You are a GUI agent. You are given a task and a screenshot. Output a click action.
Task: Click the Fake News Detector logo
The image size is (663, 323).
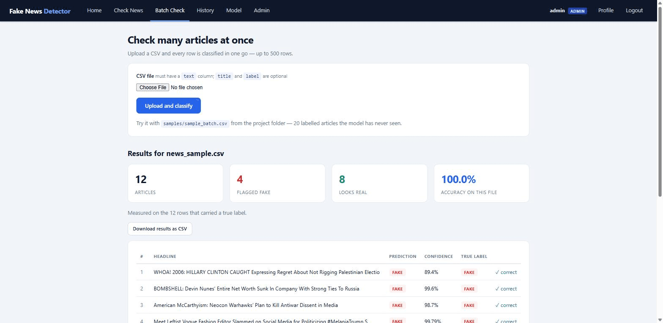click(x=40, y=11)
